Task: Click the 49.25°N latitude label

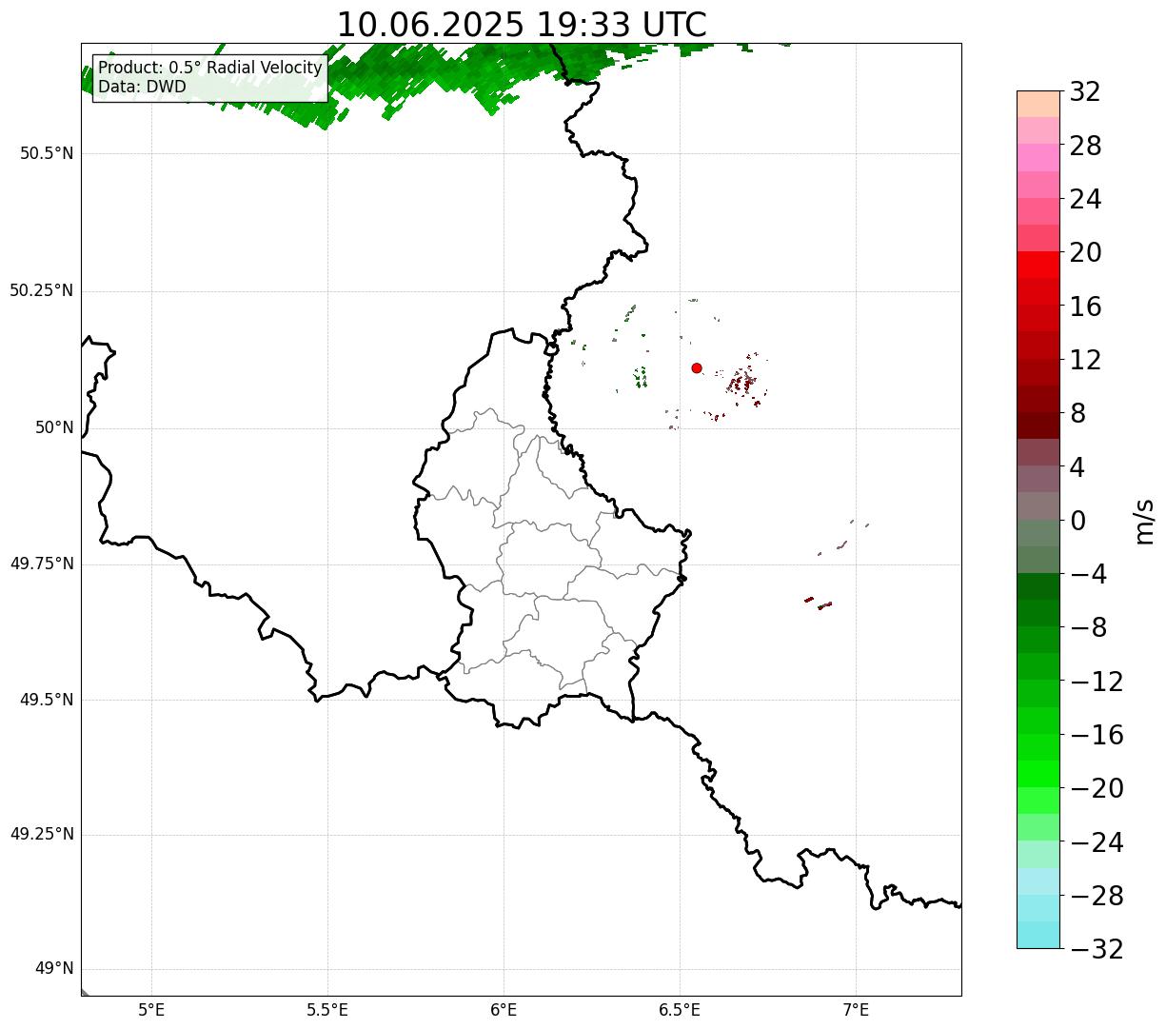Action: point(42,835)
